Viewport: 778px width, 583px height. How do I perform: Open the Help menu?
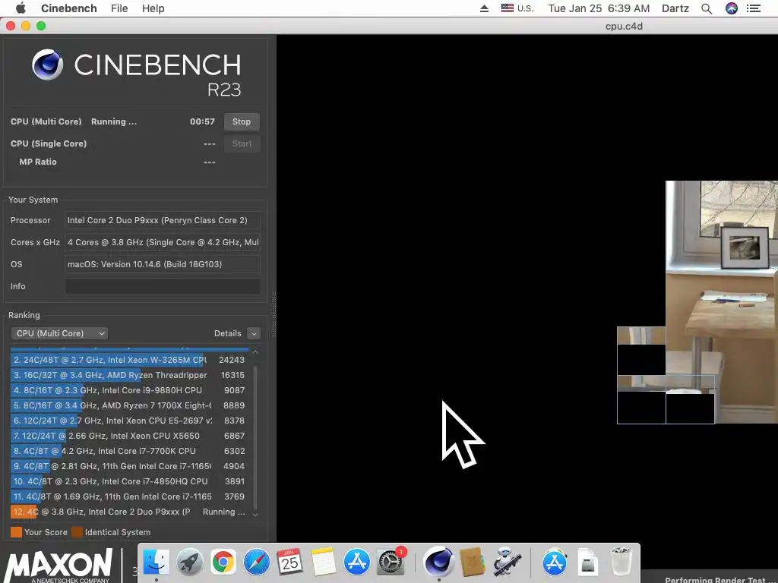[x=153, y=8]
